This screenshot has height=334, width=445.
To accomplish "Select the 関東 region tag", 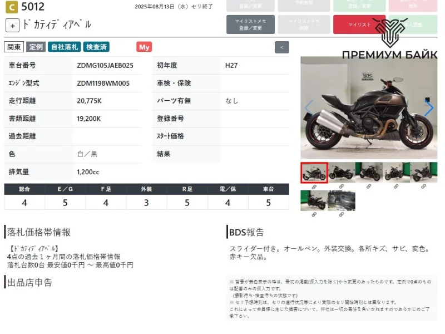I will [14, 47].
